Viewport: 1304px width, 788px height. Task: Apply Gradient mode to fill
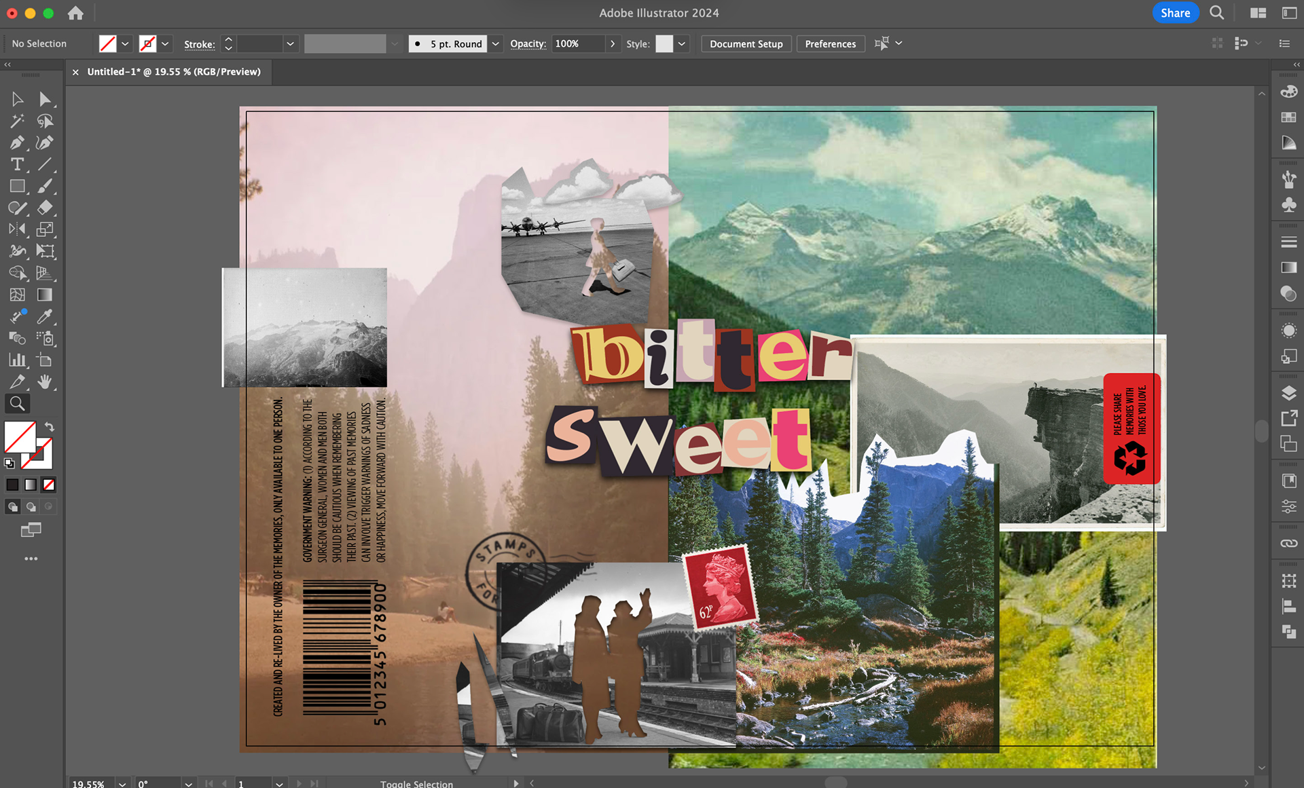[31, 485]
